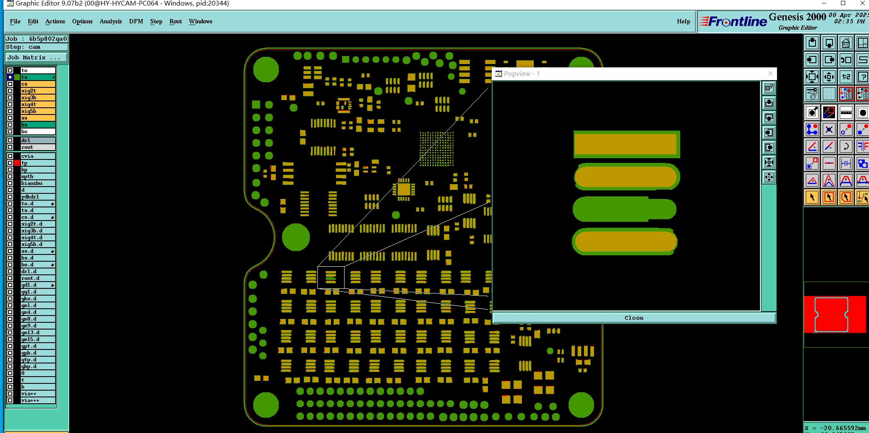
Task: Select the ruler measurement tool
Action: [x=846, y=112]
